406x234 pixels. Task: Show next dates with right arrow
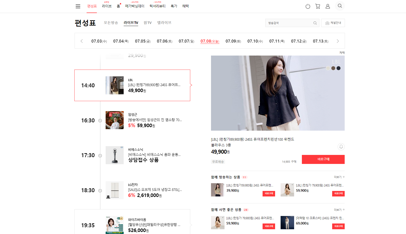pos(338,41)
